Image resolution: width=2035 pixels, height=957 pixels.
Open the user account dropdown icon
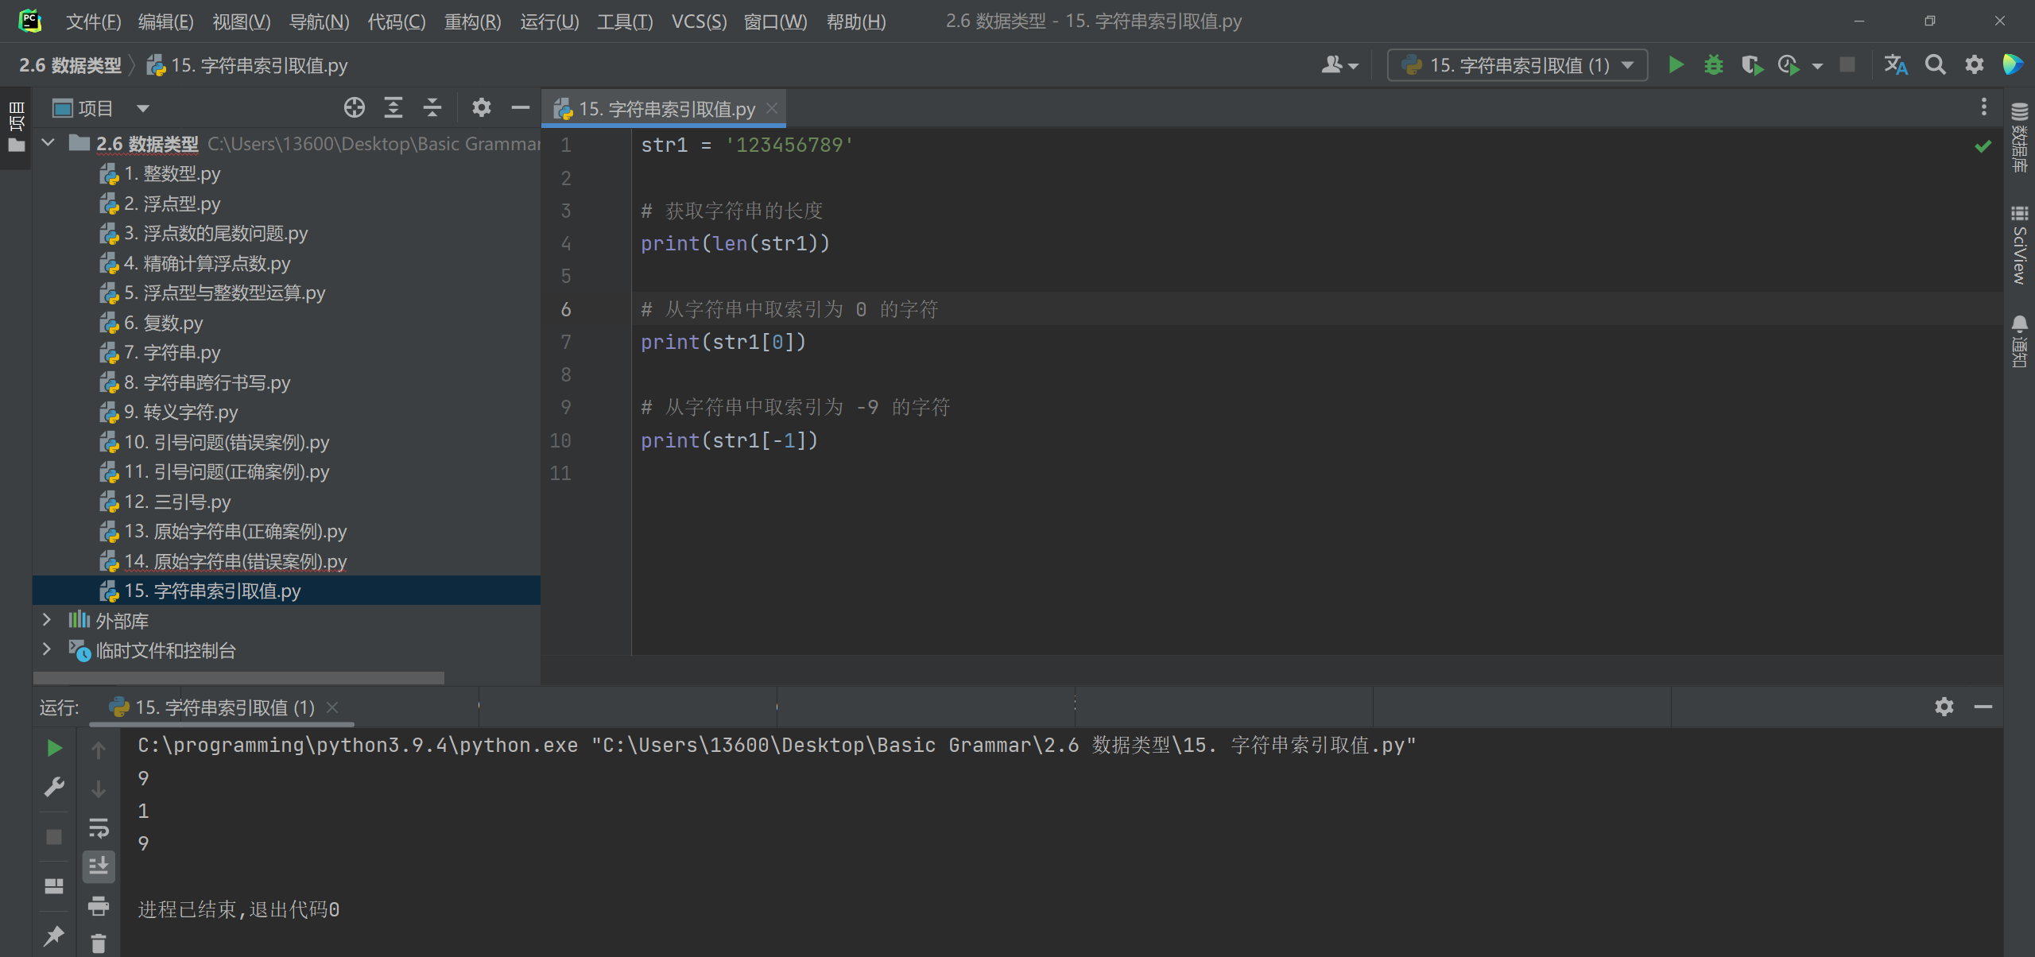coord(1340,65)
